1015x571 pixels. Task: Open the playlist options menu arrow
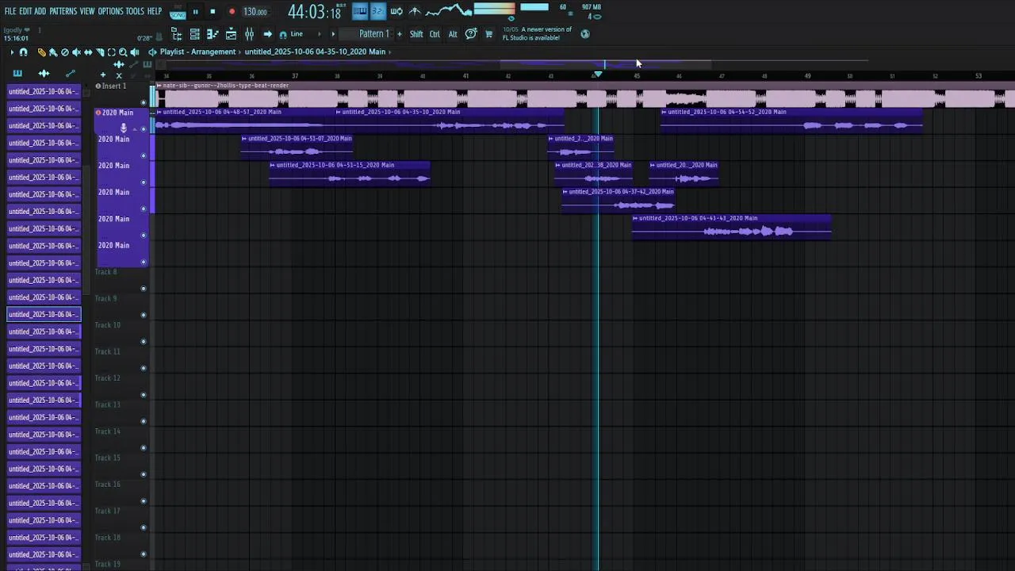click(x=11, y=52)
